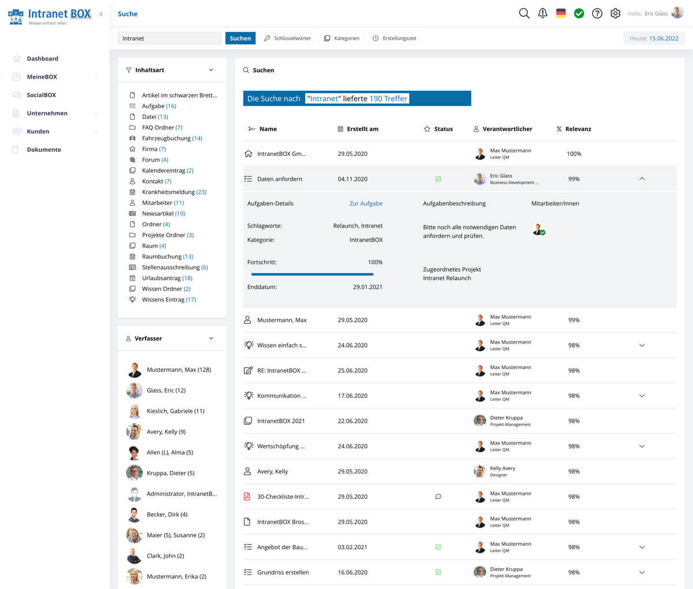693x589 pixels.
Task: Click the green status checkbox in Angebot der Bau... row
Action: coord(438,547)
